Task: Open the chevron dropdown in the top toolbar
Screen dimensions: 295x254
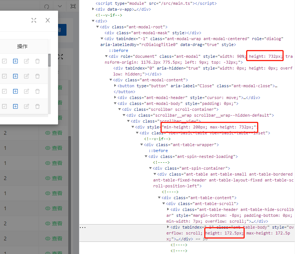Action: point(60,6)
